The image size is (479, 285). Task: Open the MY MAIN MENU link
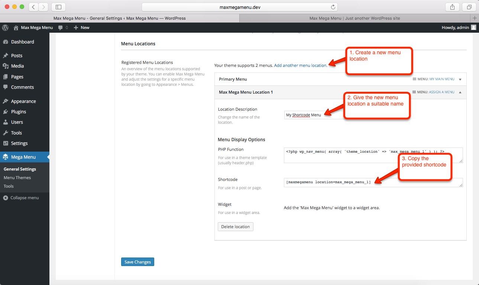(442, 79)
